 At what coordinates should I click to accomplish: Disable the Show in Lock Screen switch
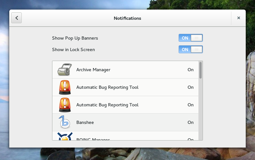point(190,50)
